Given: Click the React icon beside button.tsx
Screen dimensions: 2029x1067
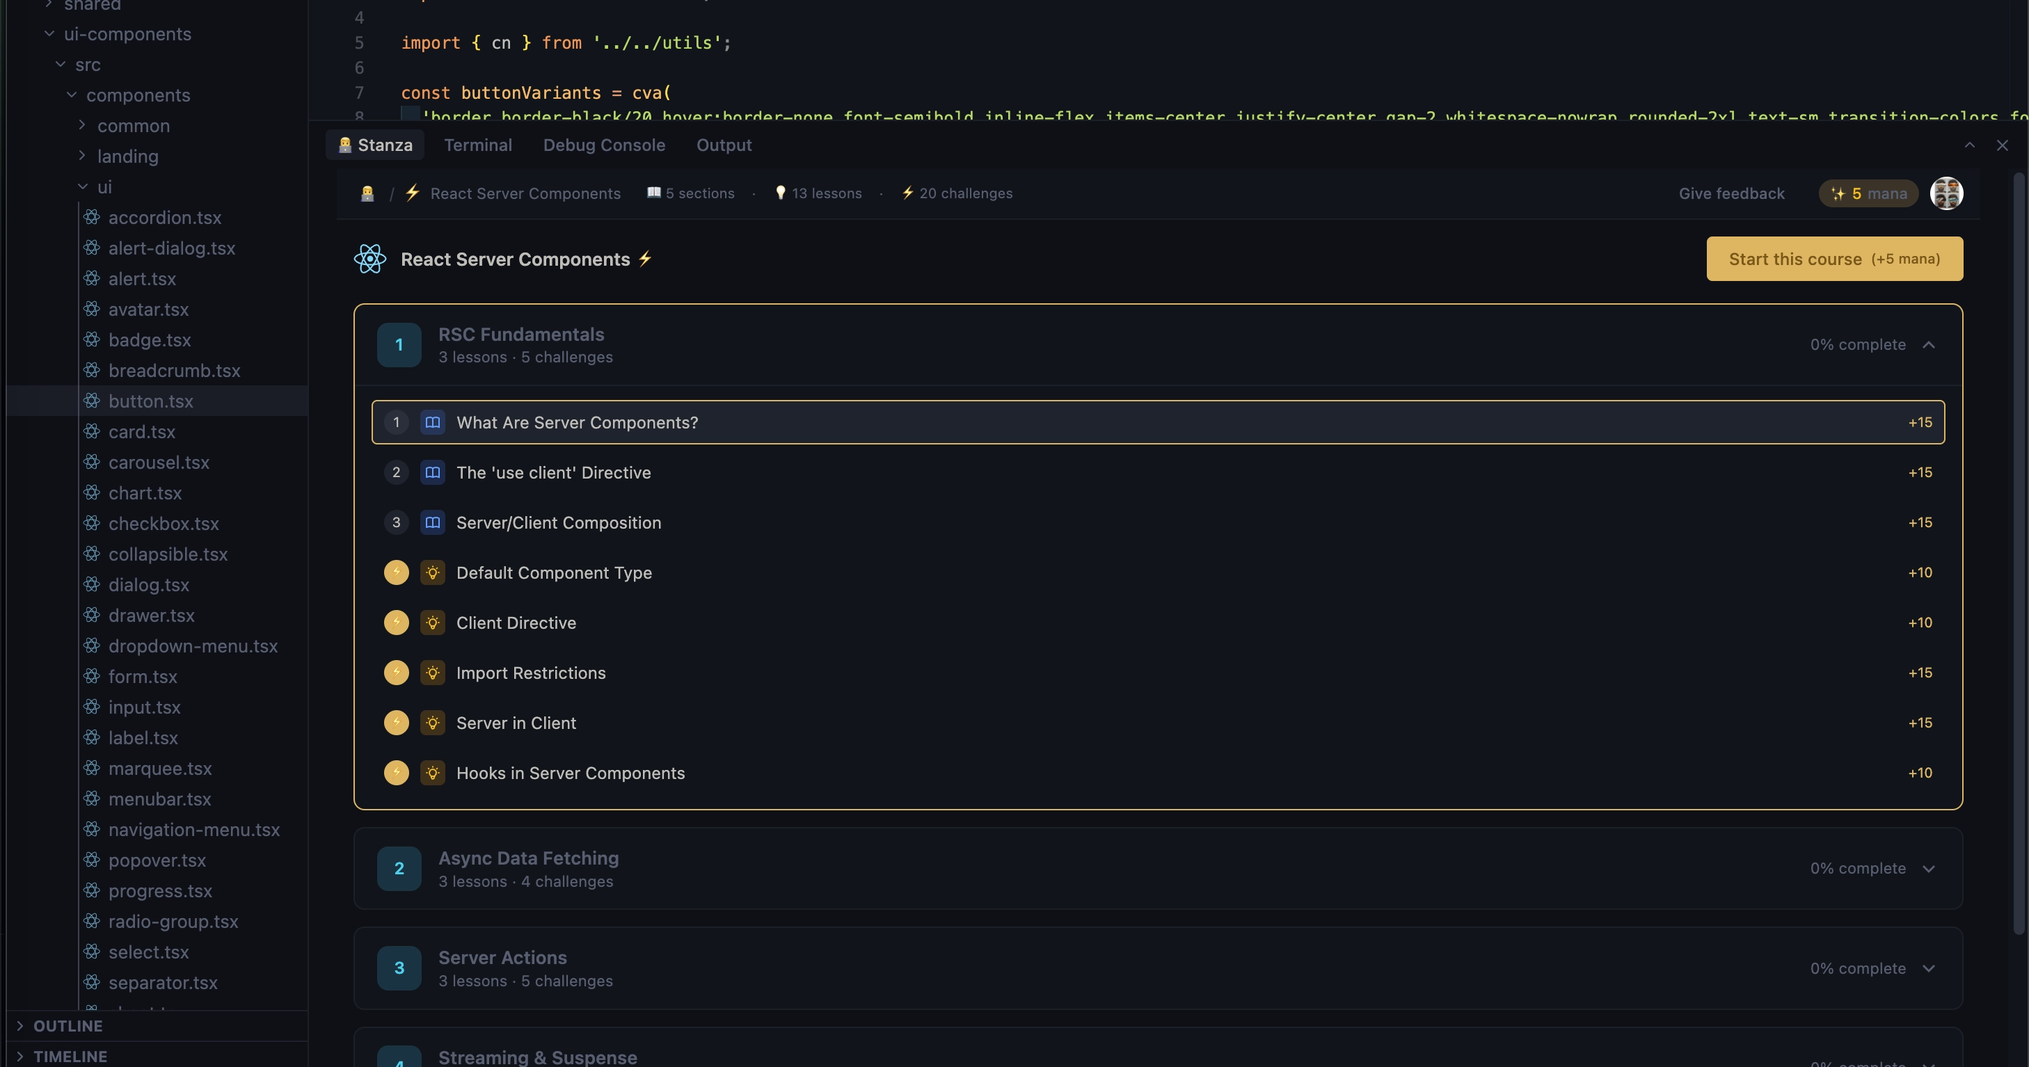Looking at the screenshot, I should point(92,401).
